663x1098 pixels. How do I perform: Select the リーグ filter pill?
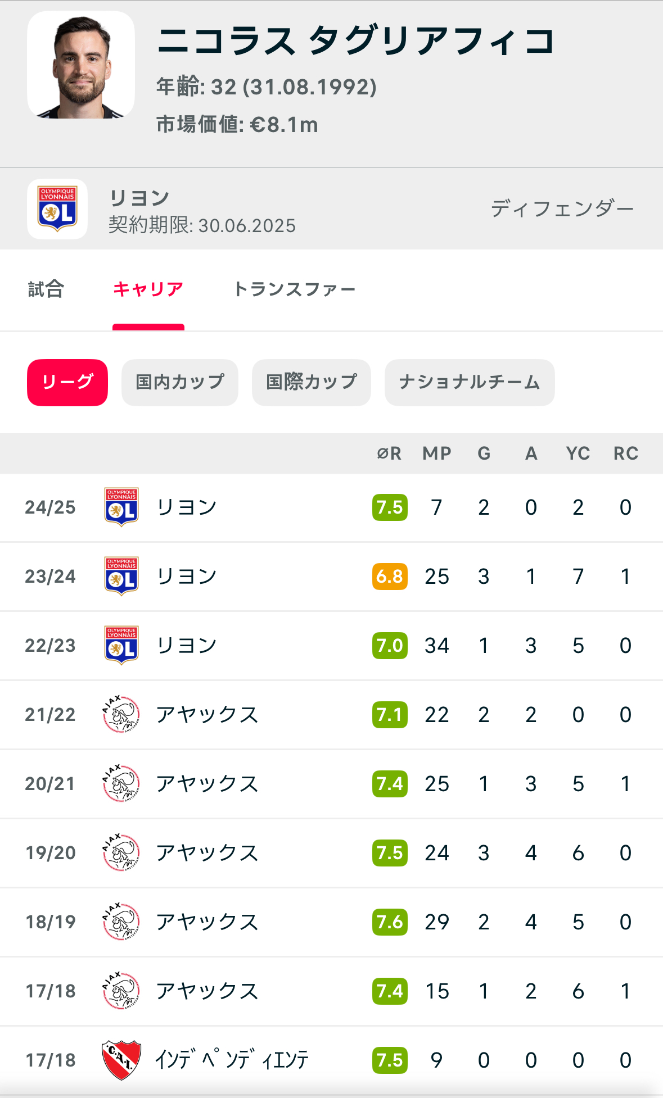(x=67, y=382)
